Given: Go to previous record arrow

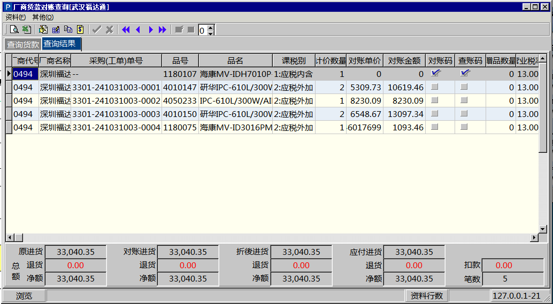Looking at the screenshot, I should pyautogui.click(x=138, y=30).
